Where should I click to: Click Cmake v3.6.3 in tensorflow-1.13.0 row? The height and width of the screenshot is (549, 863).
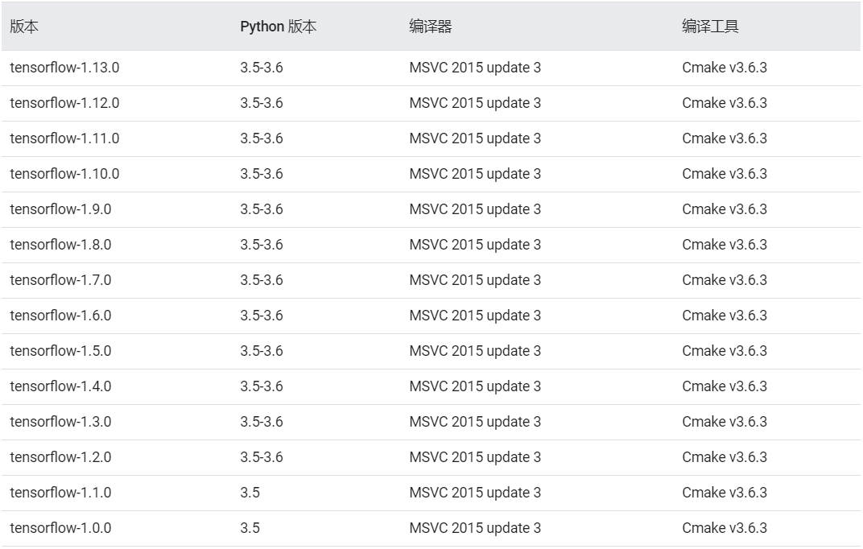tap(725, 68)
